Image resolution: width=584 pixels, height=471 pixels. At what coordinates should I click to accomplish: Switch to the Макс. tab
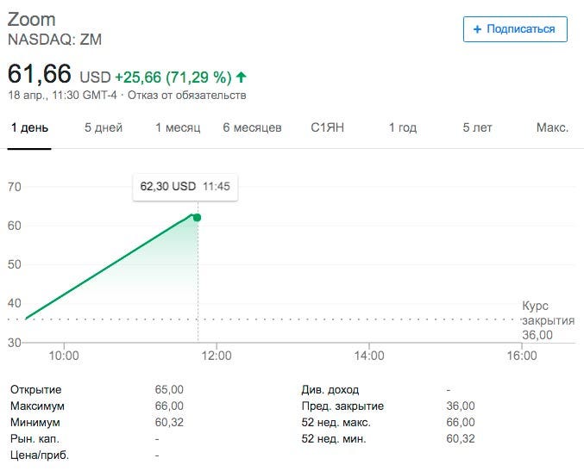552,127
